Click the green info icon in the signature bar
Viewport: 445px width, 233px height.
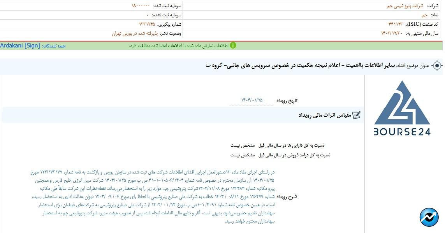[x=233, y=46]
